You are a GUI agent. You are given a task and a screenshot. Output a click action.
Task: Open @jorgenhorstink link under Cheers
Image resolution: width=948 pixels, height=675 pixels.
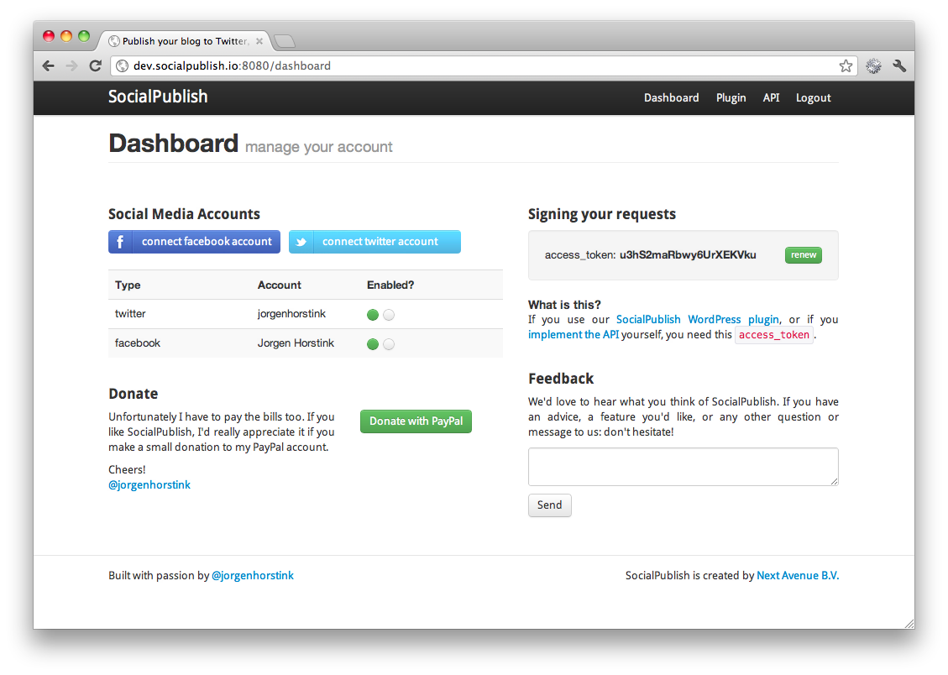coord(149,484)
